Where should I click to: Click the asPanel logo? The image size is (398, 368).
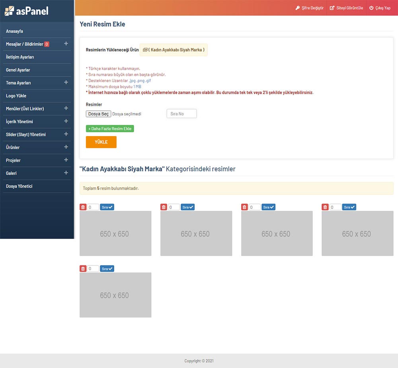tap(27, 11)
